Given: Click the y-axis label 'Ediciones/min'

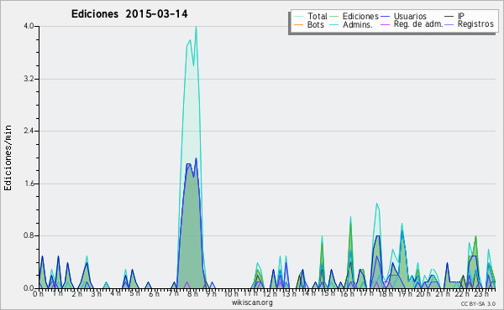Looking at the screenshot, I should coord(8,158).
